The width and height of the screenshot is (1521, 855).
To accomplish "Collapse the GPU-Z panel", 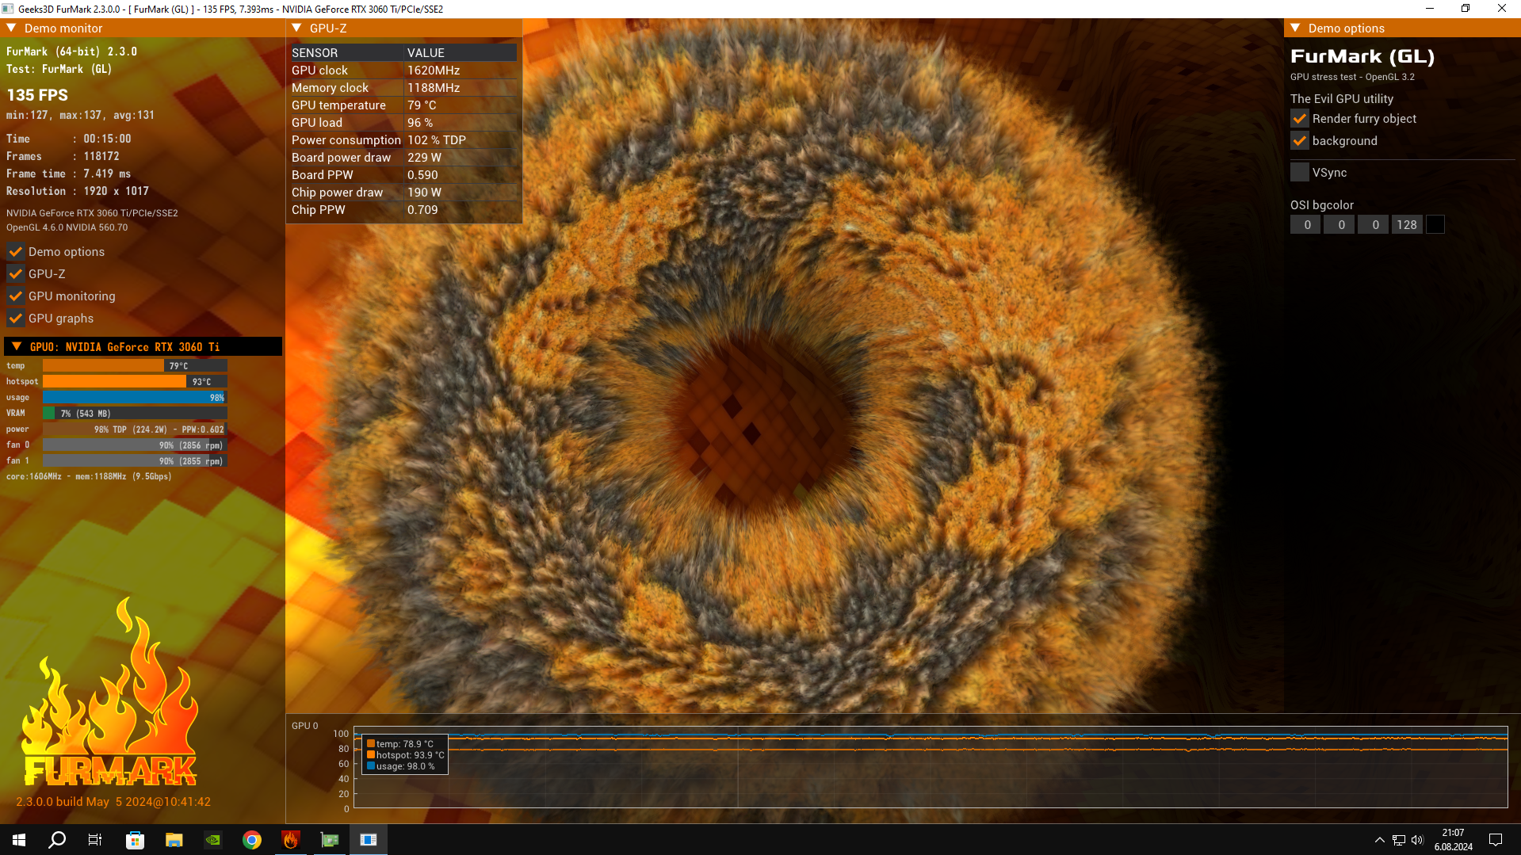I will [296, 29].
